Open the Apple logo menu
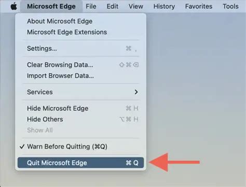The image size is (246, 187). [13, 6]
